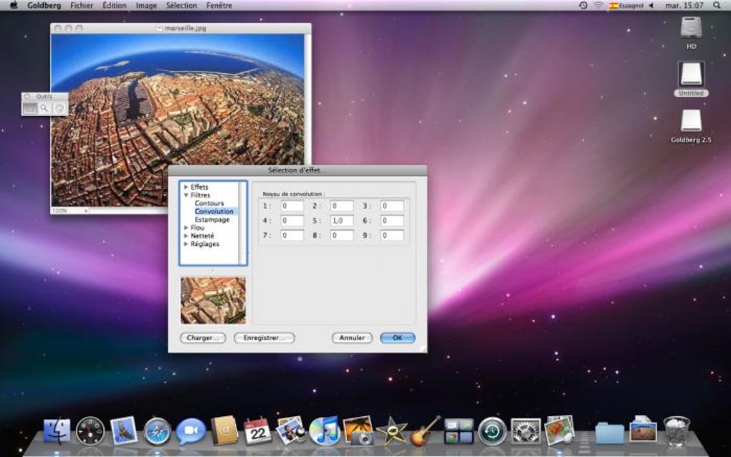Click convolution kernel field 4
The image size is (731, 457).
click(x=292, y=221)
